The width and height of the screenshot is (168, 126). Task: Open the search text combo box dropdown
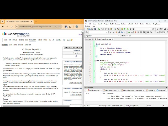tap(107, 32)
